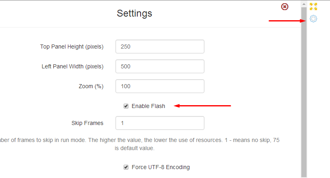This screenshot has width=330, height=178.
Task: Click the Top Panel Height input field
Action: click(160, 47)
